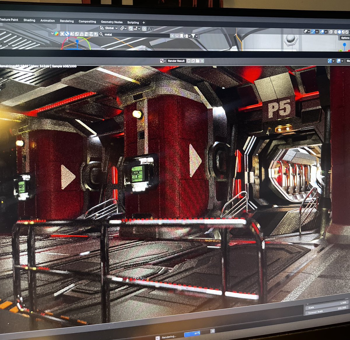Viewport: 350px width, 340px height.
Task: Open the funnel filter dropdown
Action: [x=195, y=36]
